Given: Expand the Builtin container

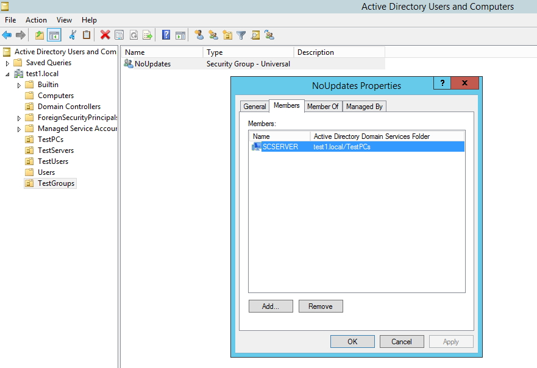Looking at the screenshot, I should coord(19,85).
